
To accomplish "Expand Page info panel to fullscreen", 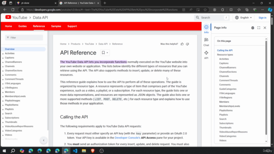I will (259, 28).
